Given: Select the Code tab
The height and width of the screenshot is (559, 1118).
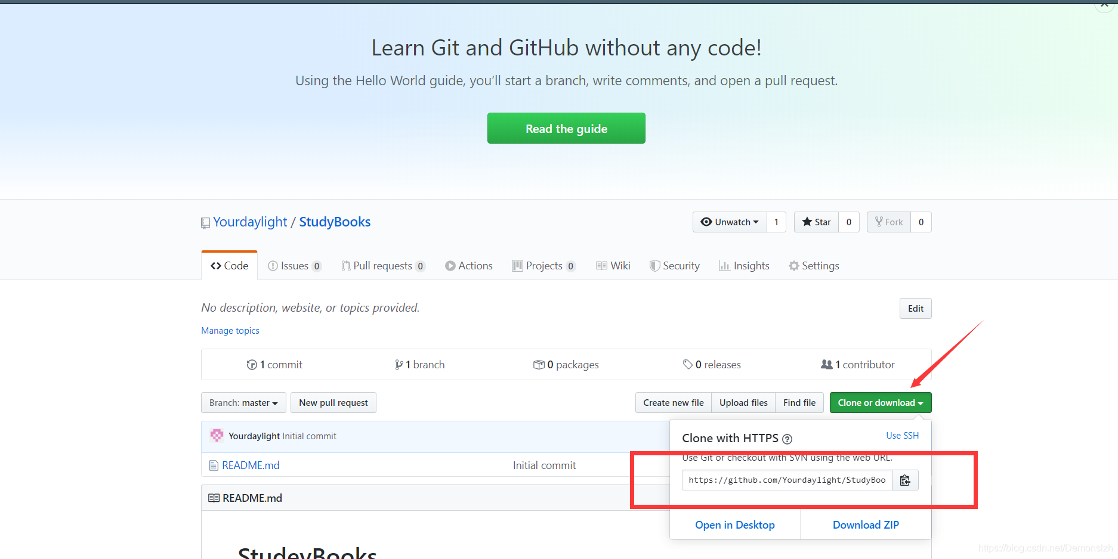Looking at the screenshot, I should click(x=229, y=266).
